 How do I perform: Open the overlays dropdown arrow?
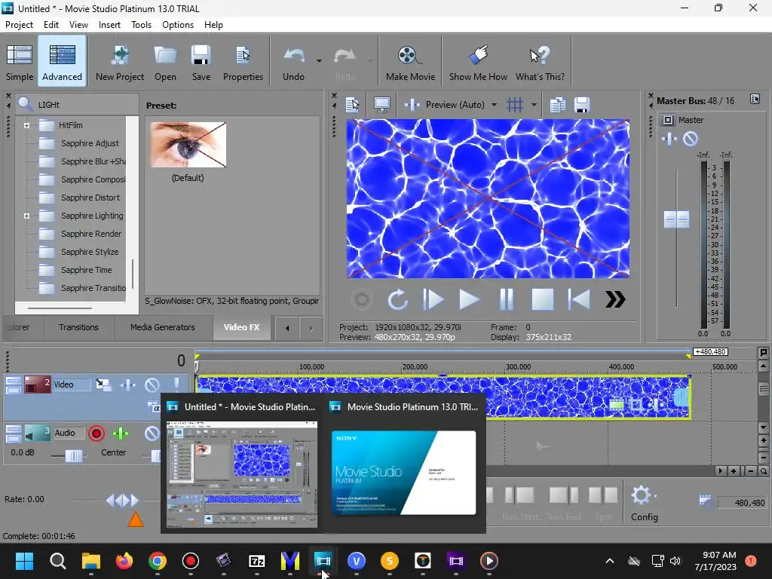point(534,105)
